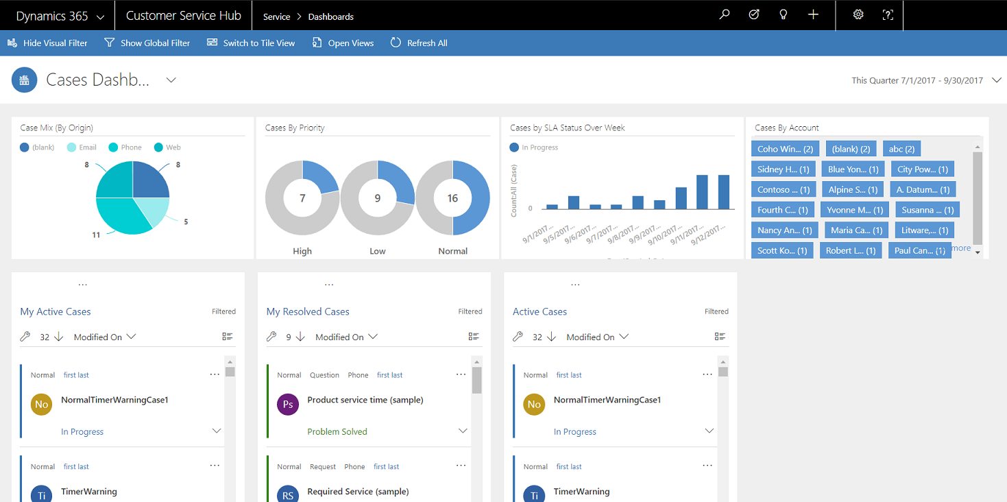Open the Dynamics 365 app menu

pyautogui.click(x=58, y=15)
